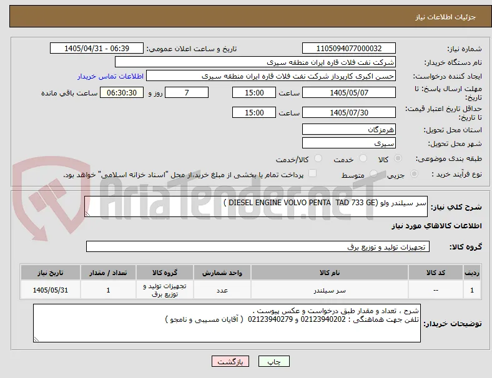The image size is (492, 378).
Task: Click the resize handle of the buyer notes textarea
Action: tap(36, 339)
